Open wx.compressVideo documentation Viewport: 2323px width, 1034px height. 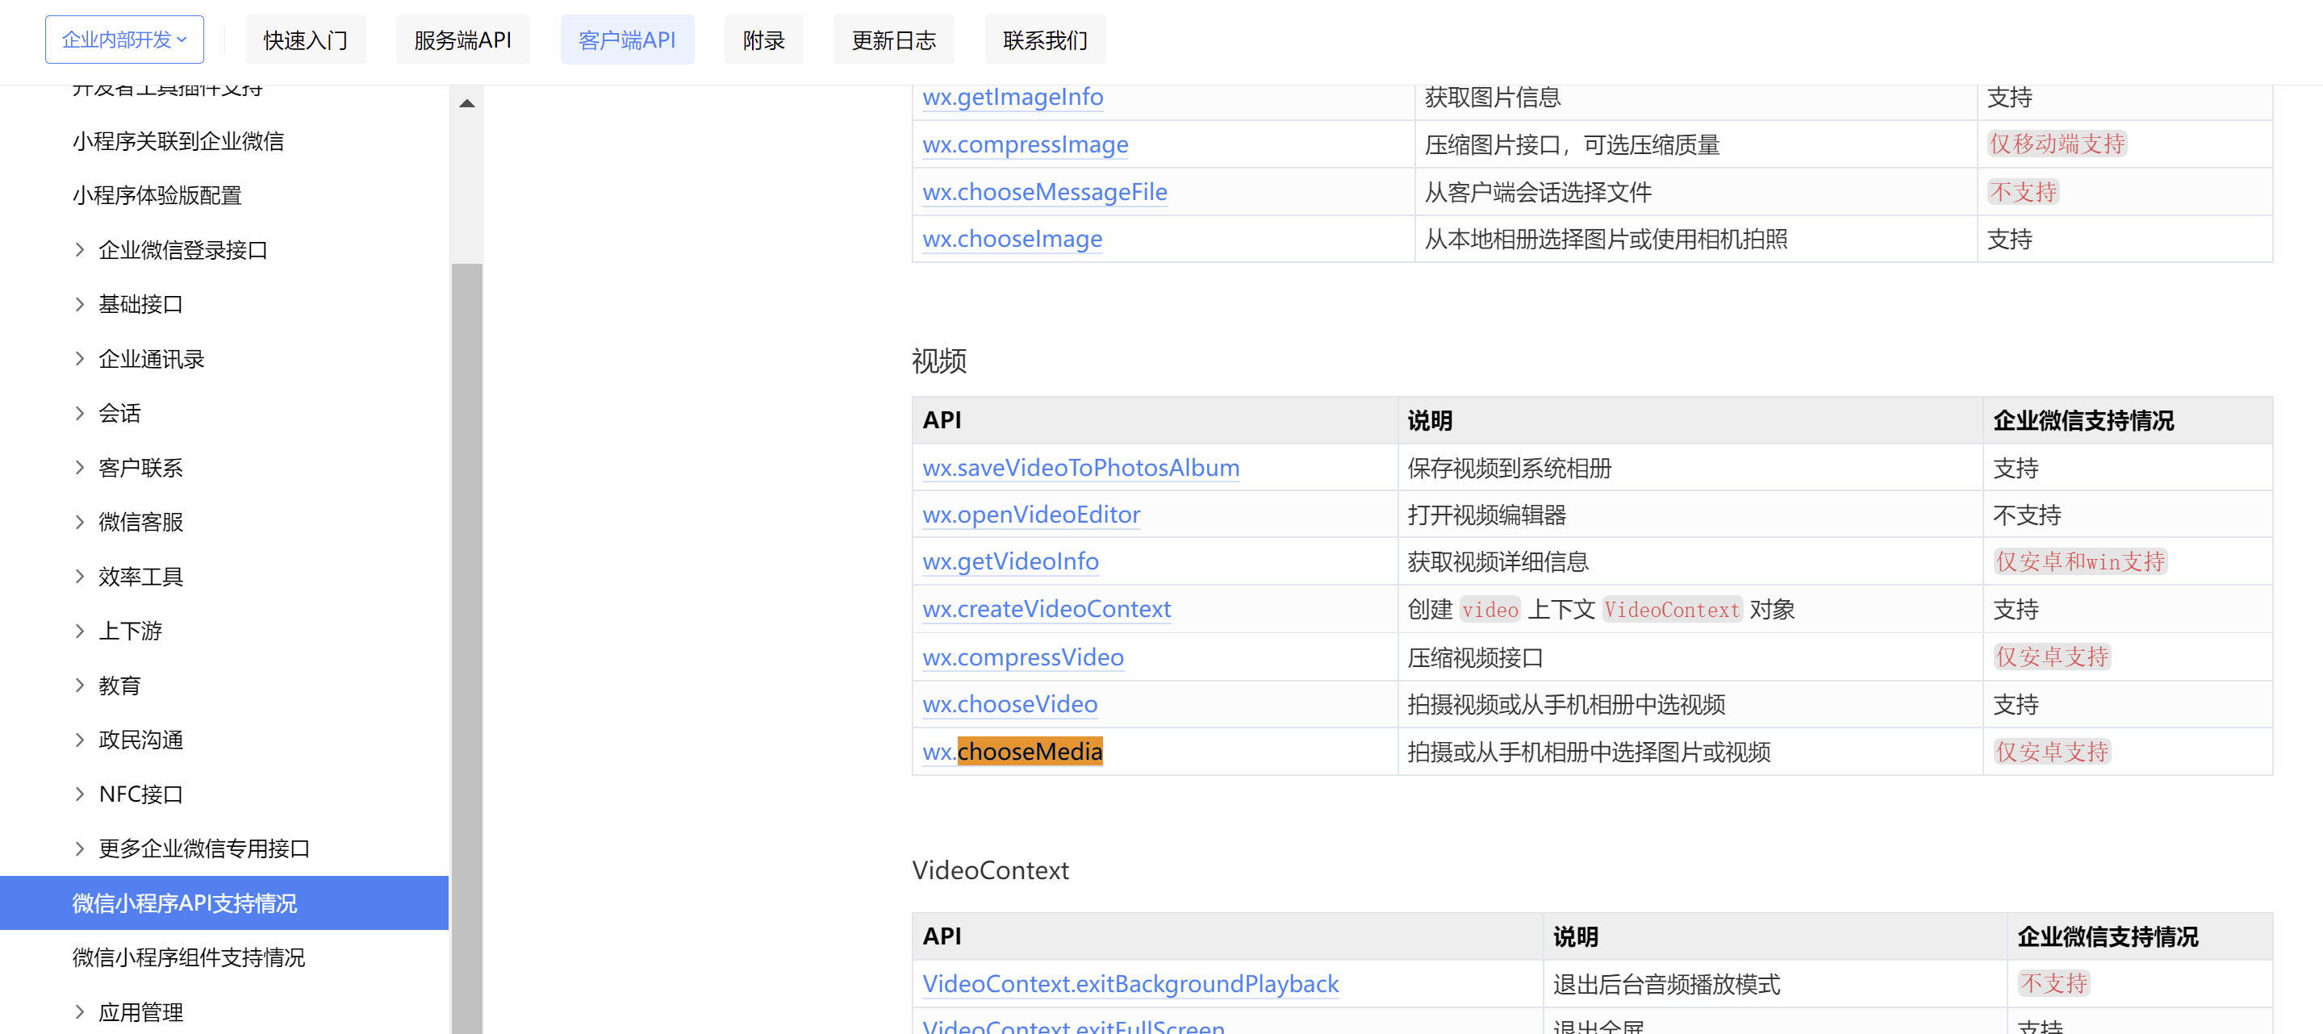(x=1022, y=657)
